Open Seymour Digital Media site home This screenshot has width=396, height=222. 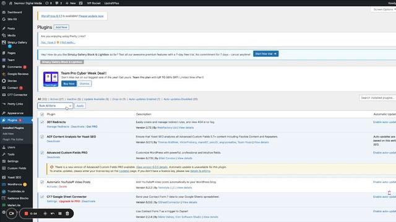click(x=25, y=3)
